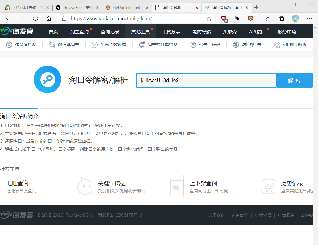Open the 上下架查询 tool card
The image size is (318, 245).
tap(229, 186)
